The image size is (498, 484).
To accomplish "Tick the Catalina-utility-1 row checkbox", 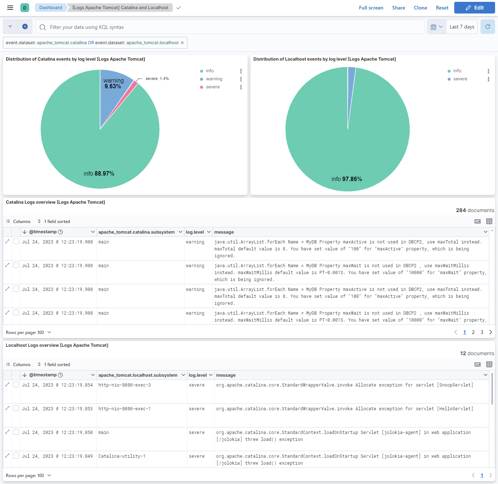I will [x=16, y=456].
